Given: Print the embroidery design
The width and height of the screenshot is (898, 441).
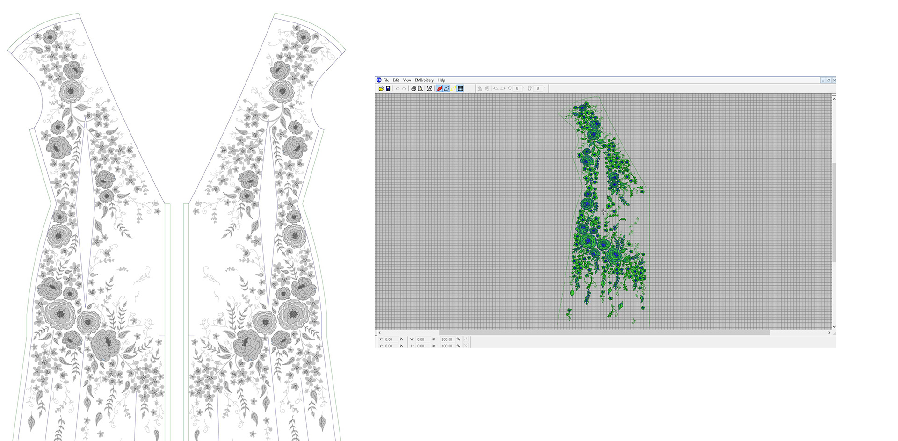Looking at the screenshot, I should [x=414, y=88].
